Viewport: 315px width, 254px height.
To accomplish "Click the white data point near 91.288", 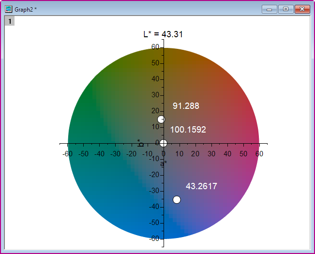I will pyautogui.click(x=161, y=120).
